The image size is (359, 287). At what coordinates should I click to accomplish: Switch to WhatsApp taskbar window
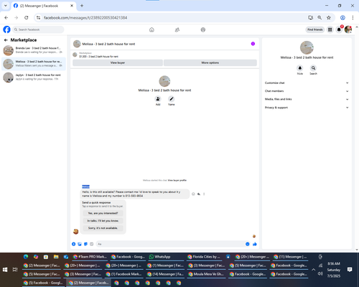(165, 257)
